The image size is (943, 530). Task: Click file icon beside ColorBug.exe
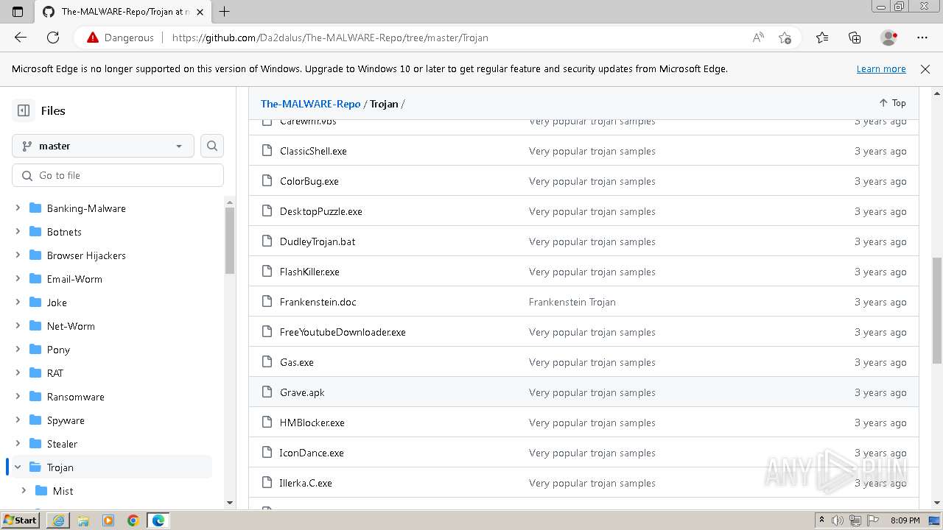click(x=267, y=181)
